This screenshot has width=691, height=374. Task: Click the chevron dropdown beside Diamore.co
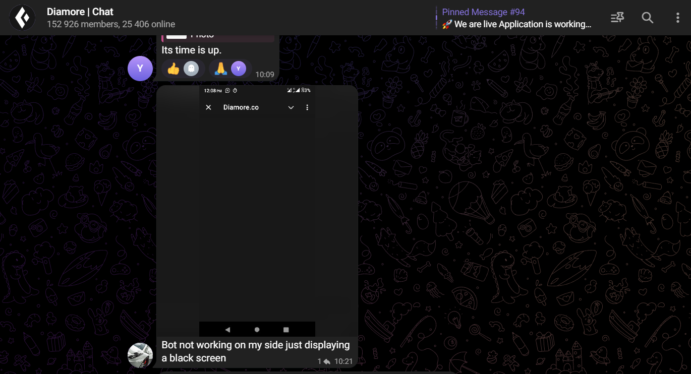[x=291, y=107]
